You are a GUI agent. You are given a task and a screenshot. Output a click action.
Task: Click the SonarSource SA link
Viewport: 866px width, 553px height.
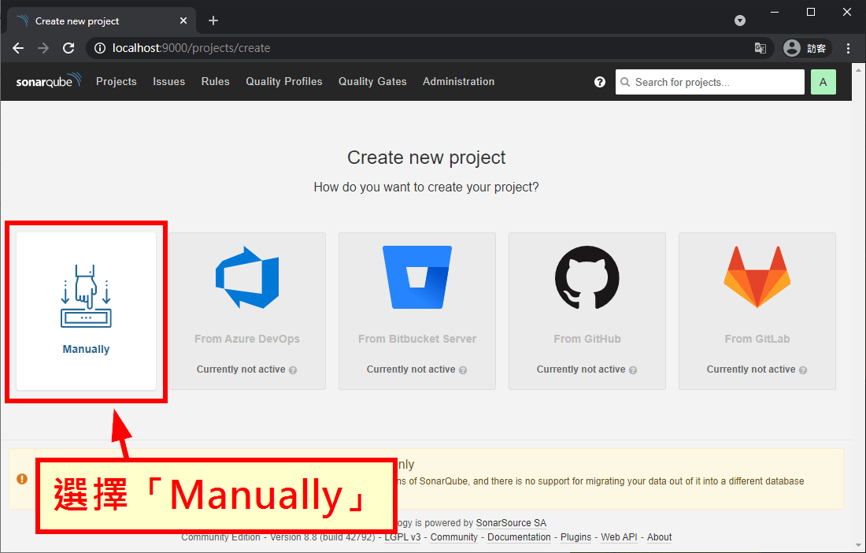511,522
